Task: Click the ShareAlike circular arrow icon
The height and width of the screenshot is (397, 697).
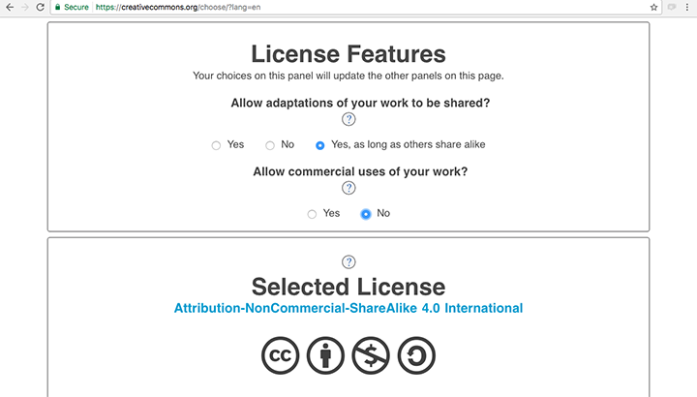Action: click(416, 355)
